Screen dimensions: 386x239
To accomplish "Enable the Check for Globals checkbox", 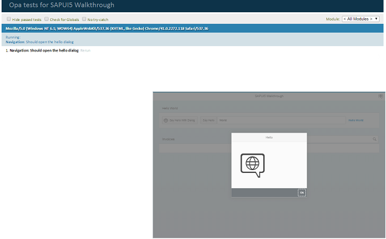I will click(x=47, y=19).
